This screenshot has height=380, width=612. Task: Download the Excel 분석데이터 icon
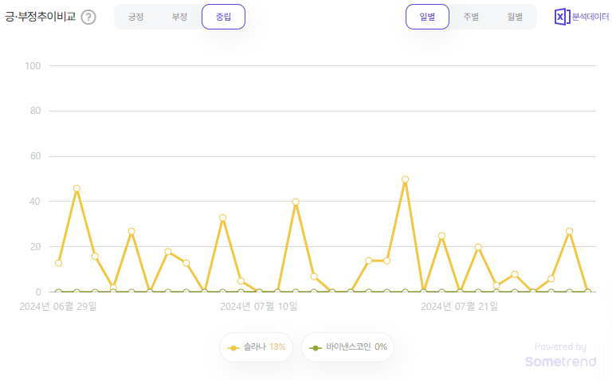point(581,17)
